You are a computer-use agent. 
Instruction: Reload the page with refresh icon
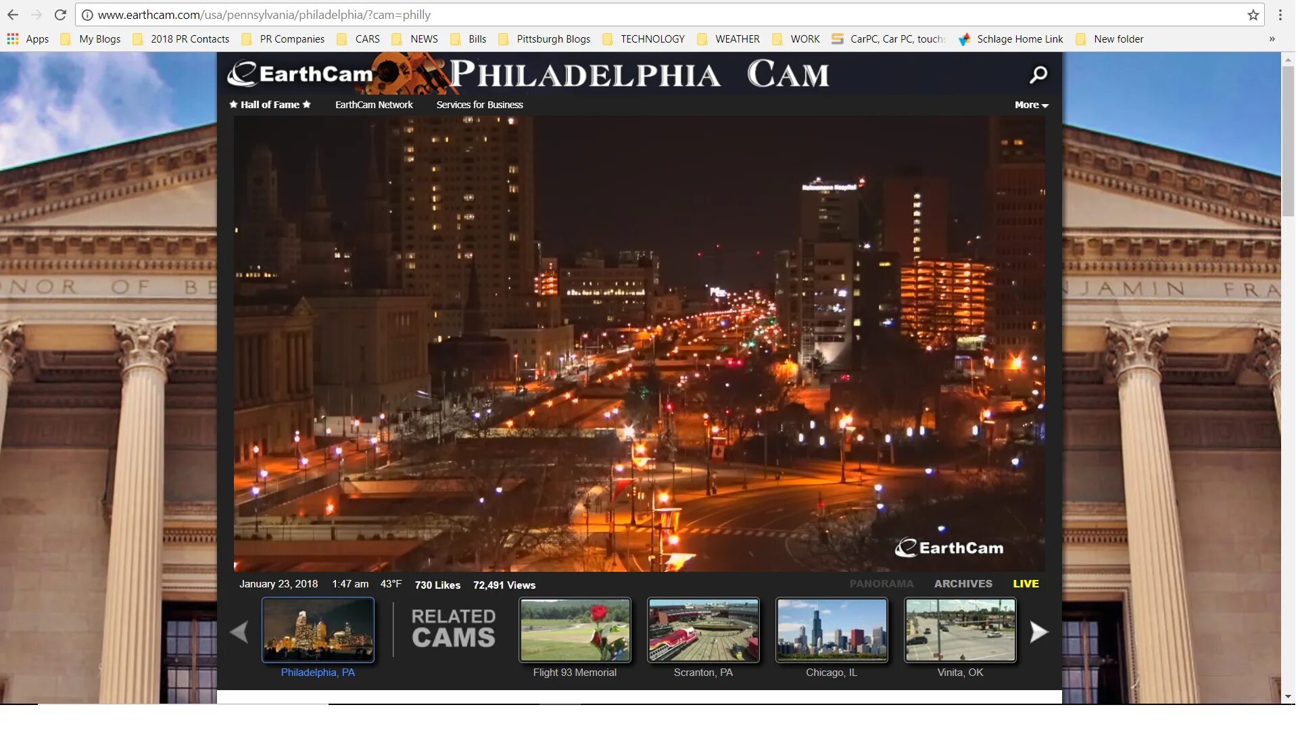coord(60,15)
